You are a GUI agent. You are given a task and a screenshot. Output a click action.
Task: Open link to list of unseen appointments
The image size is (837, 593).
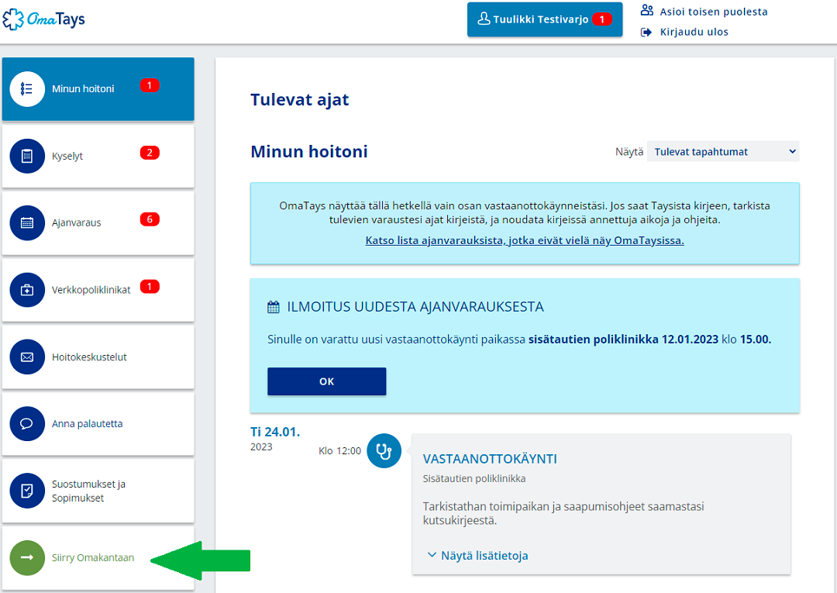tap(525, 240)
